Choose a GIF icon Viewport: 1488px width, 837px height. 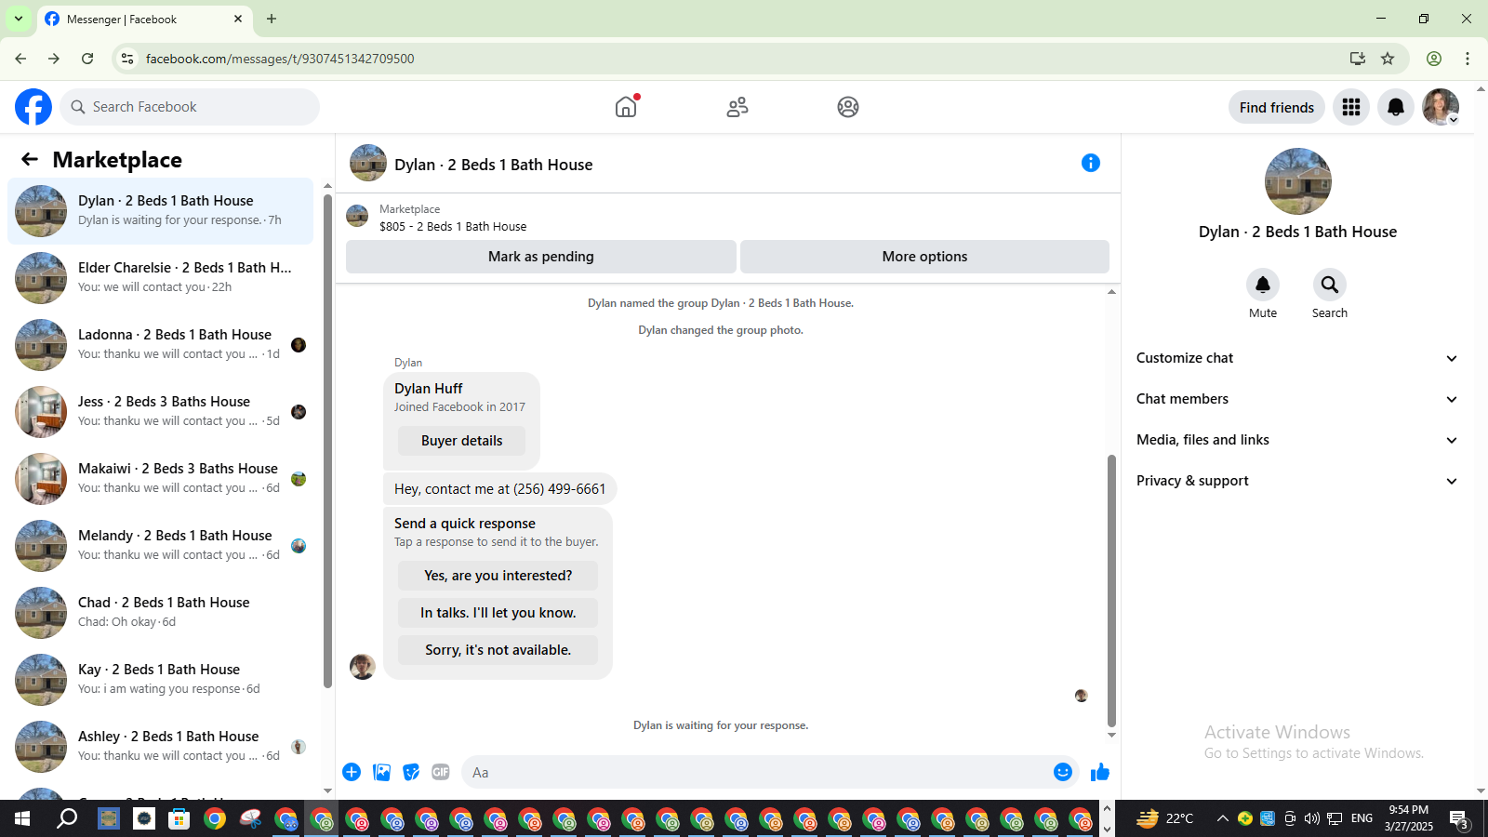click(x=441, y=772)
